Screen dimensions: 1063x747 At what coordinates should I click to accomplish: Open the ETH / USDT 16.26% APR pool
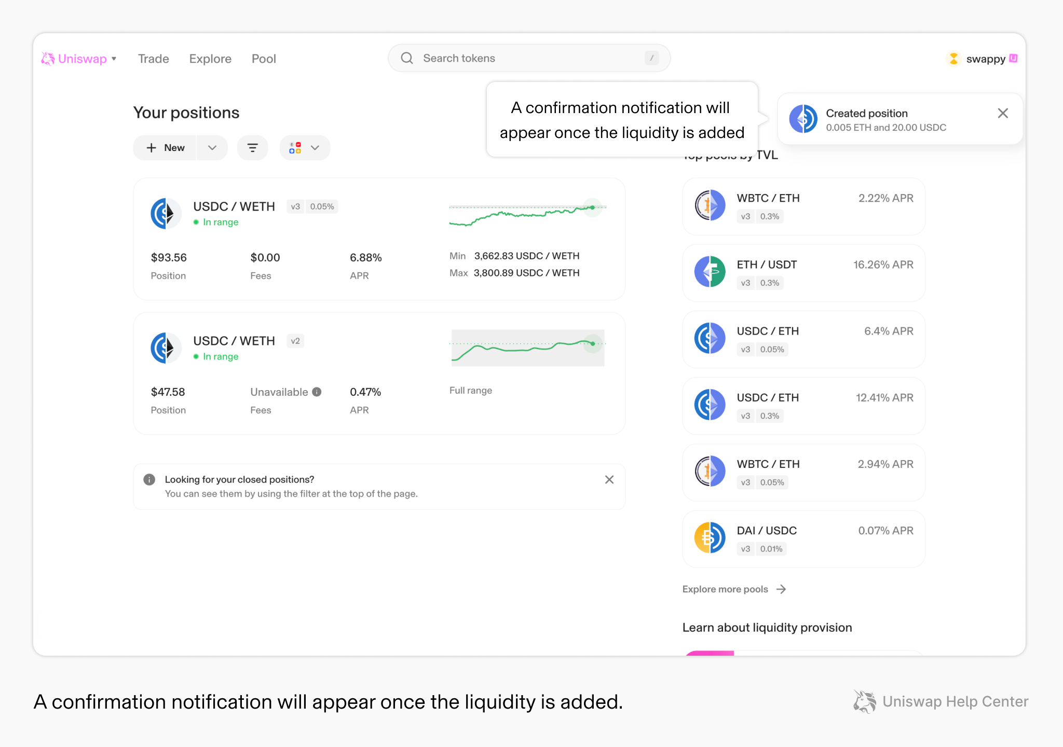coord(803,273)
